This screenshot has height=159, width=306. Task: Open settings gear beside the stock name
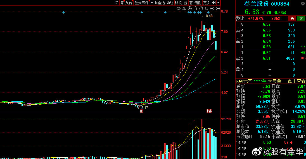(303, 4)
